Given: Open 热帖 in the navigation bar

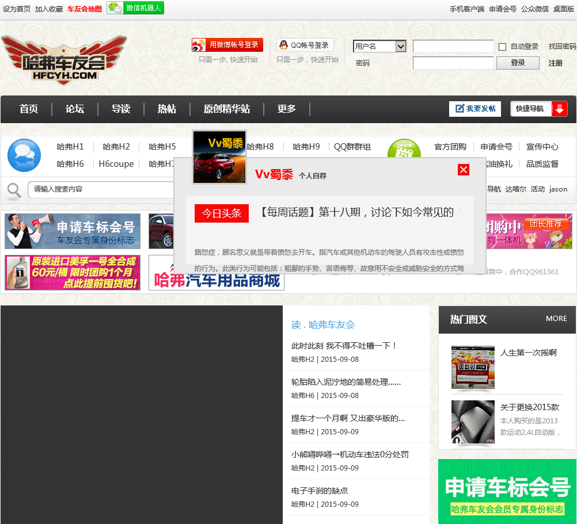Looking at the screenshot, I should (166, 109).
